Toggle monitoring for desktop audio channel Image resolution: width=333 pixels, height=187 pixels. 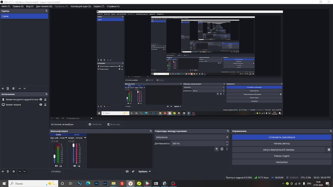(61, 166)
